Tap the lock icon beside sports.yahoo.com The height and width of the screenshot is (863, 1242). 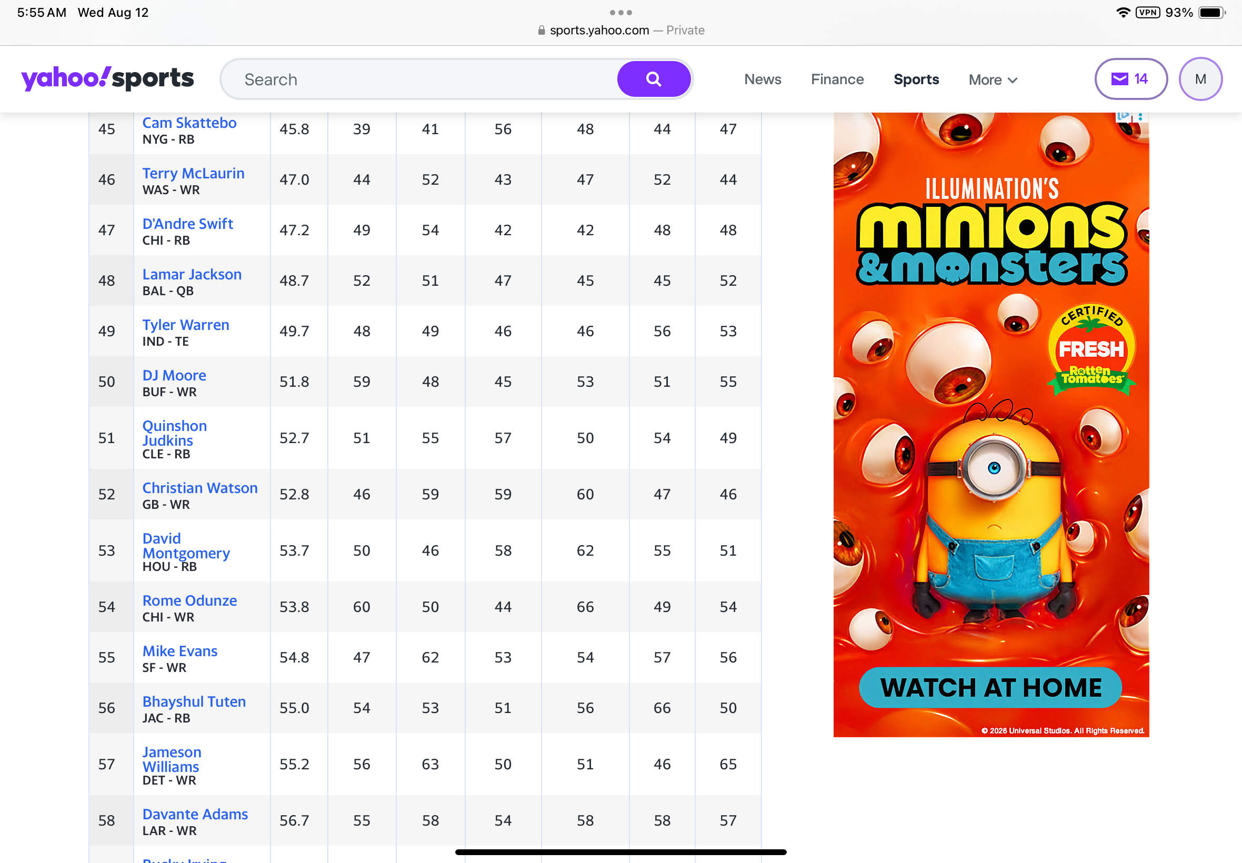point(541,31)
